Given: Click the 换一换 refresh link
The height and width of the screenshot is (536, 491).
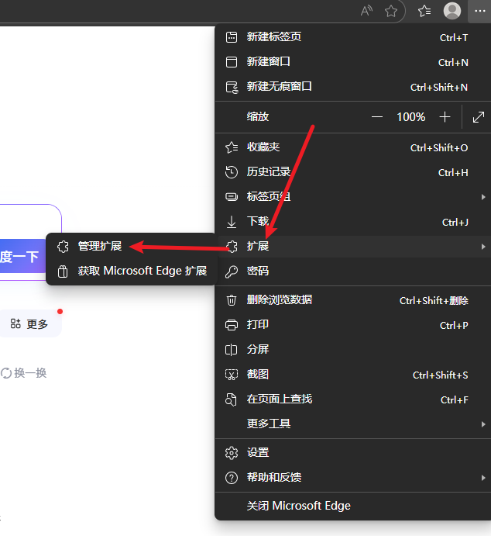Looking at the screenshot, I should 24,373.
